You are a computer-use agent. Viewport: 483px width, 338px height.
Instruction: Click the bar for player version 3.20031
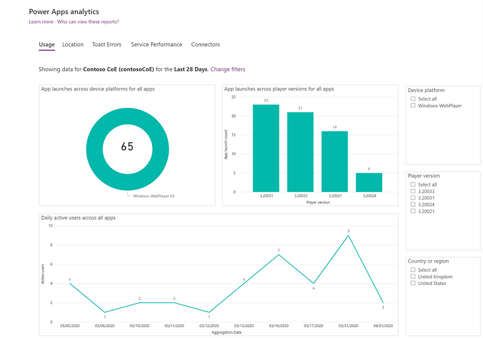pyautogui.click(x=266, y=148)
